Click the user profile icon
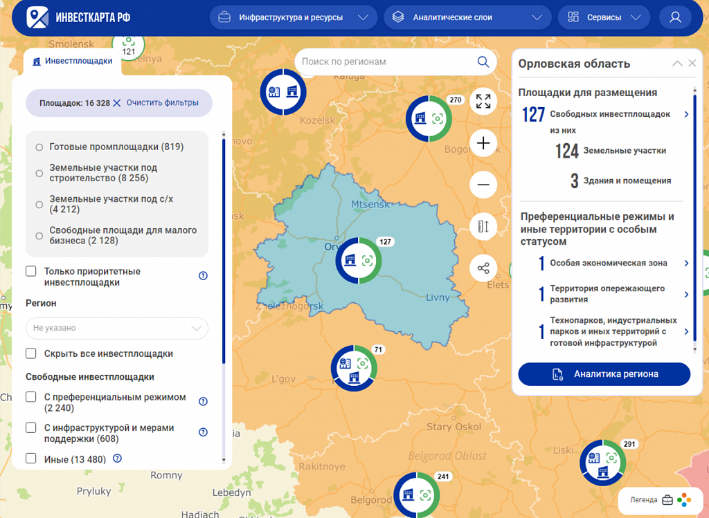Viewport: 709px width, 518px height. (x=675, y=17)
